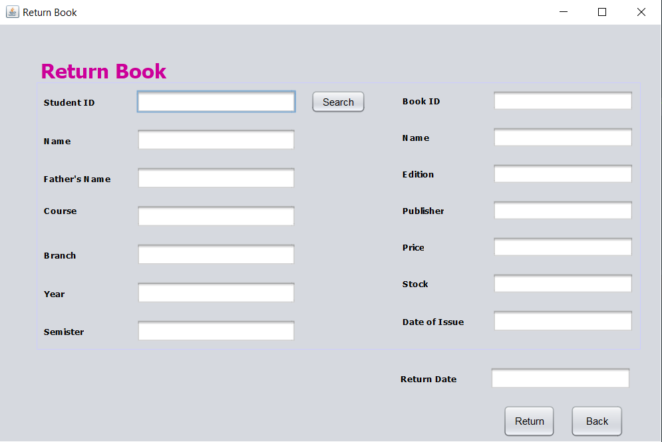Maximize the Return Book window

602,12
